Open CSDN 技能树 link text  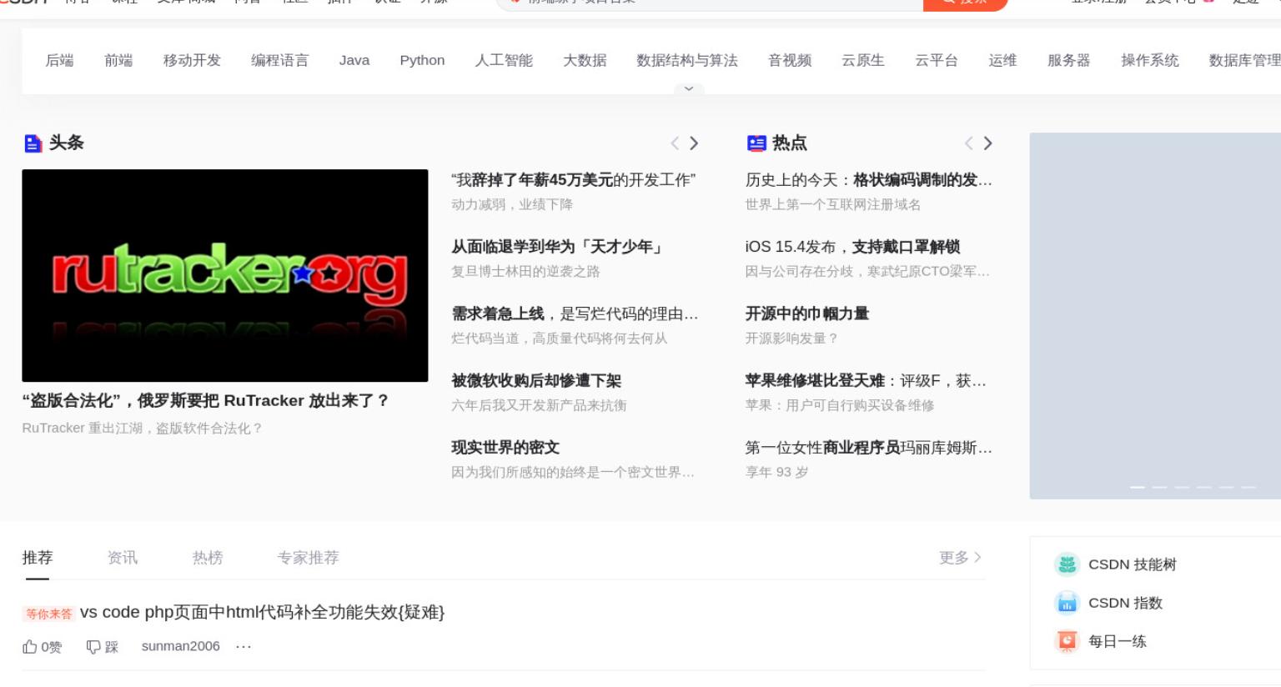pos(1133,564)
